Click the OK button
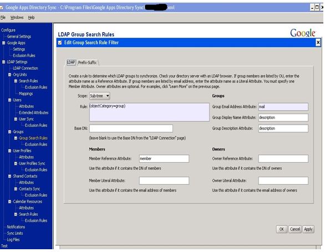The height and width of the screenshot is (252, 325). 282,229
